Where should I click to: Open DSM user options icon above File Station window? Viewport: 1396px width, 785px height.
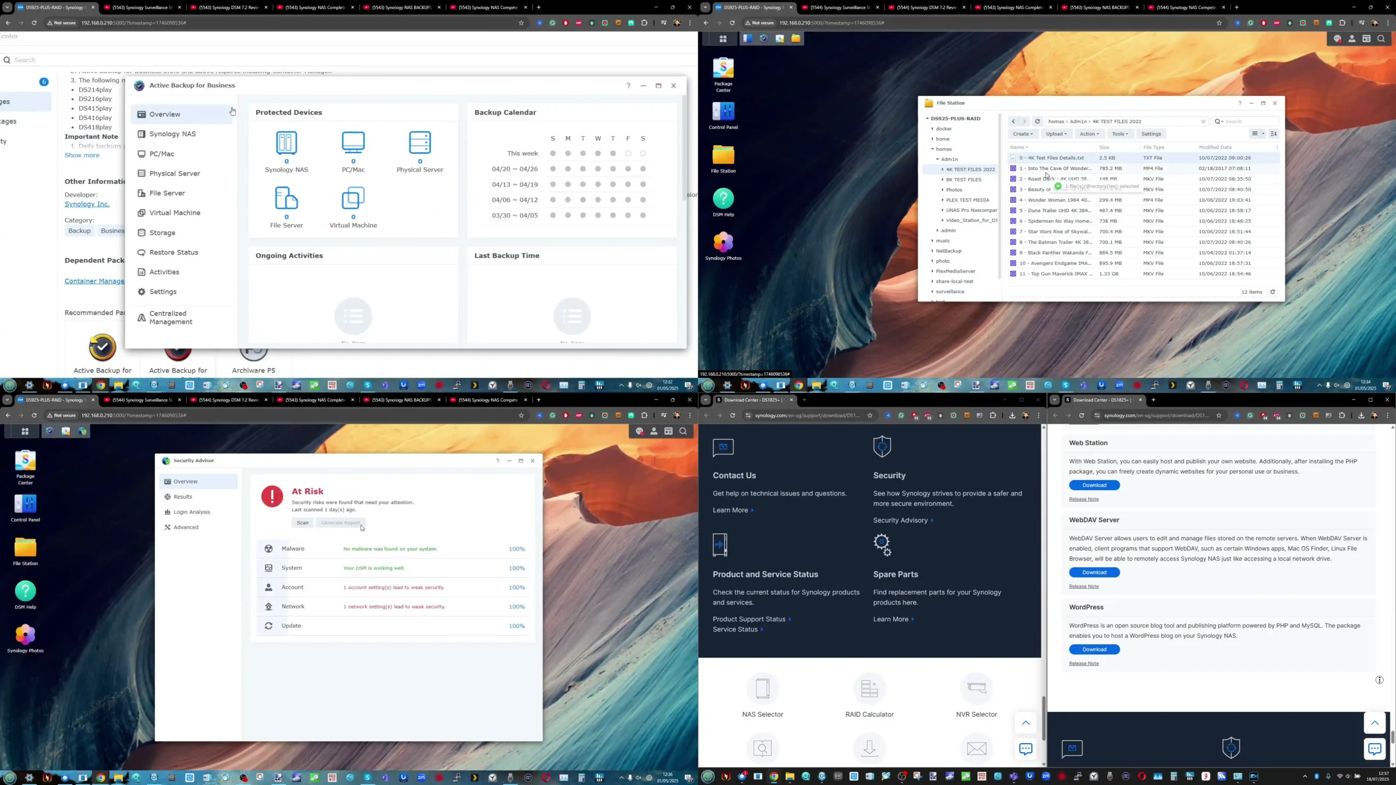(1352, 39)
